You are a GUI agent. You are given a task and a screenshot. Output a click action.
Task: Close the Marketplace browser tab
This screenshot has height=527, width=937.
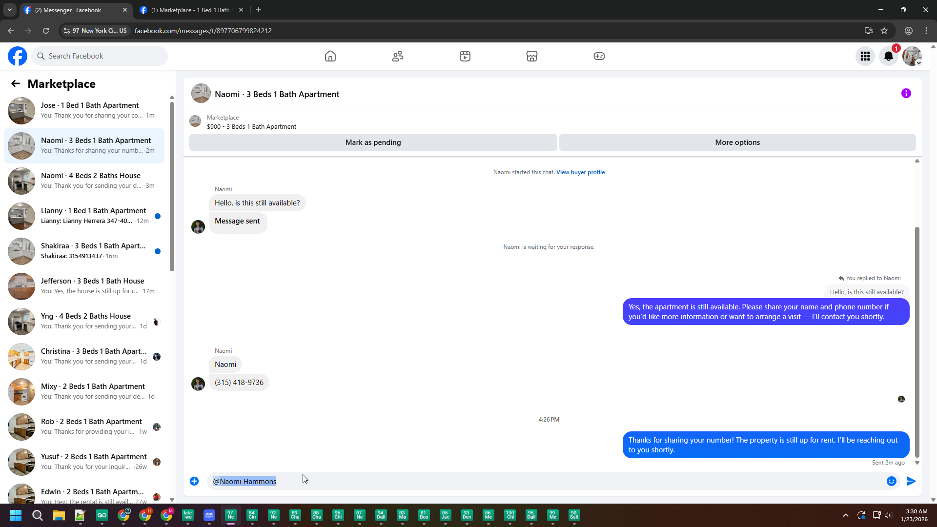(x=241, y=10)
